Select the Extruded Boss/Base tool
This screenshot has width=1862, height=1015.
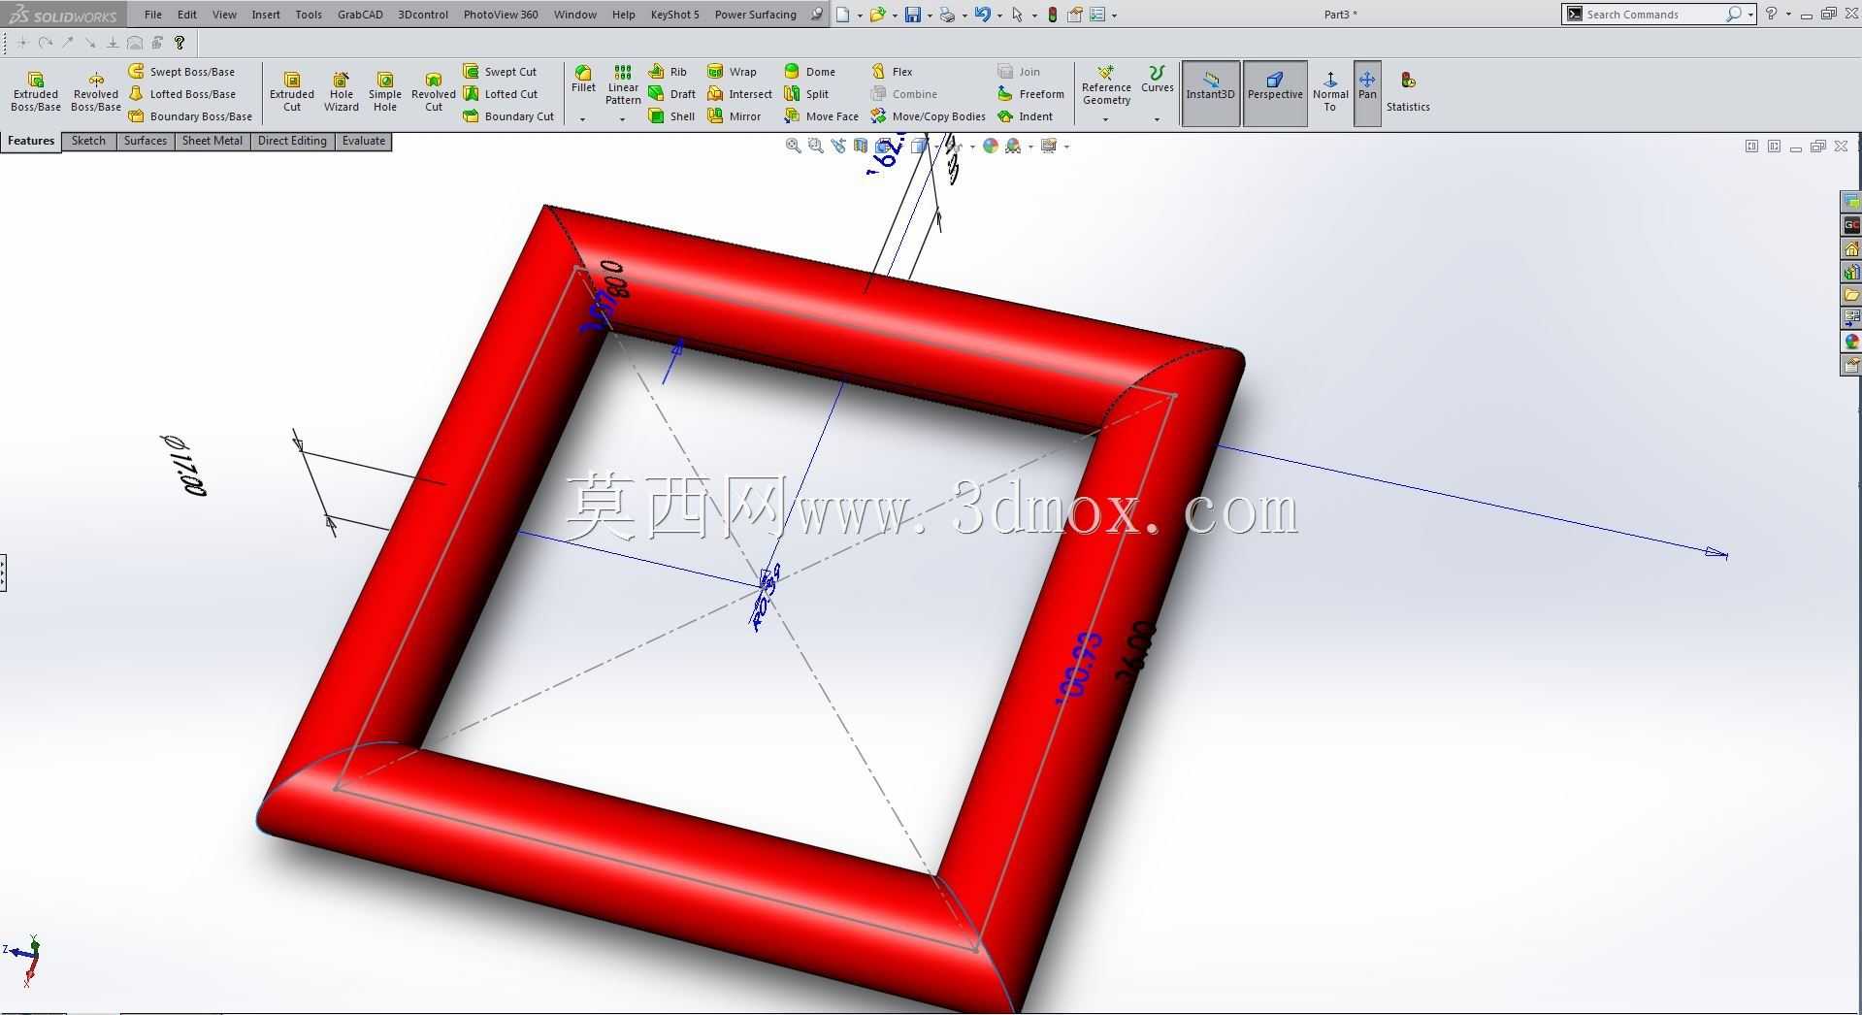pyautogui.click(x=36, y=91)
